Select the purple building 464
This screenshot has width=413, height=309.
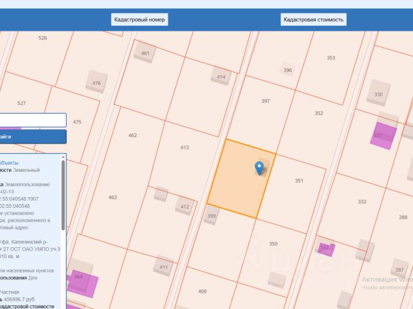click(82, 284)
